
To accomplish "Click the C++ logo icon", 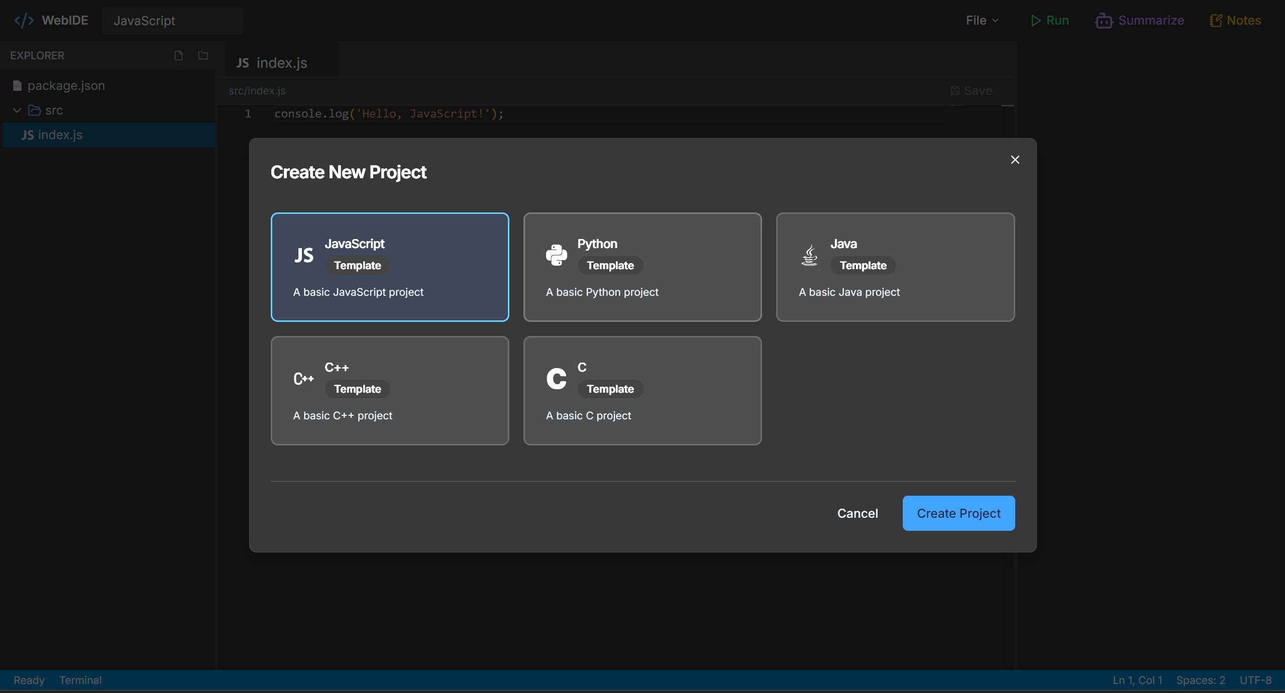I will (304, 379).
